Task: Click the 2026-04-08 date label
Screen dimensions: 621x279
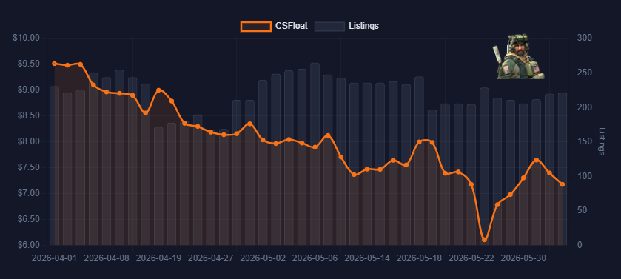Action: pos(107,258)
